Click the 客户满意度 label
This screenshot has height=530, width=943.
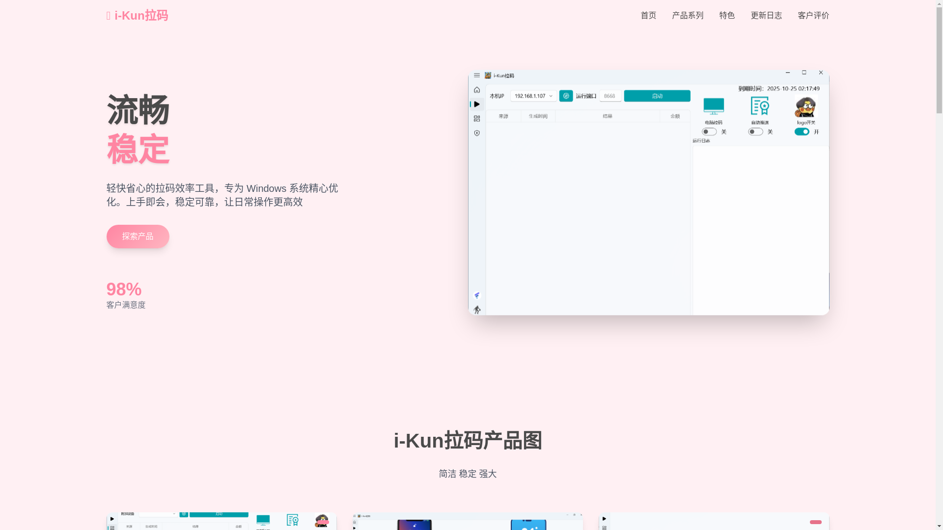(126, 305)
